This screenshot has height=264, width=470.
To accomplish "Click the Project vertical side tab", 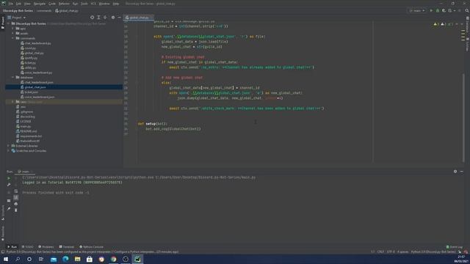I will point(3,23).
